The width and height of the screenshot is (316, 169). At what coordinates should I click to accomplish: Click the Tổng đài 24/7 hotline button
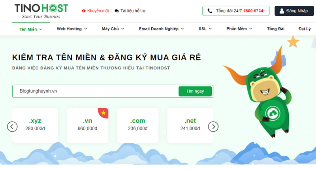tap(236, 11)
